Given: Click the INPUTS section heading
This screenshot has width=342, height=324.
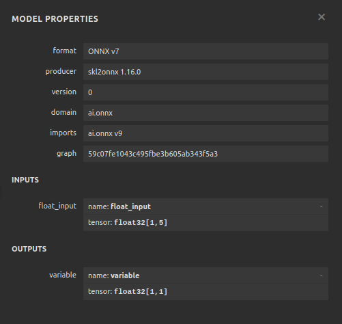Looking at the screenshot, I should pyautogui.click(x=25, y=180).
